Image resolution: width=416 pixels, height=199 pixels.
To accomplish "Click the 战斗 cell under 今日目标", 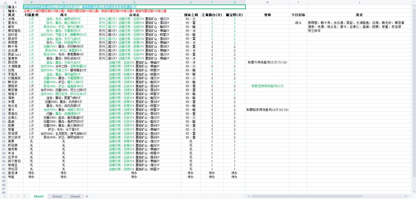I will click(x=298, y=23).
